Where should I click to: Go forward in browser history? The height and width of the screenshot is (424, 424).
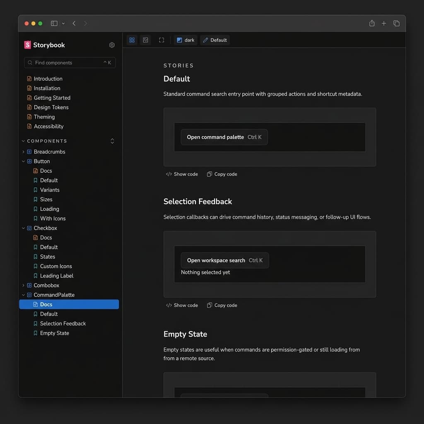tap(85, 24)
